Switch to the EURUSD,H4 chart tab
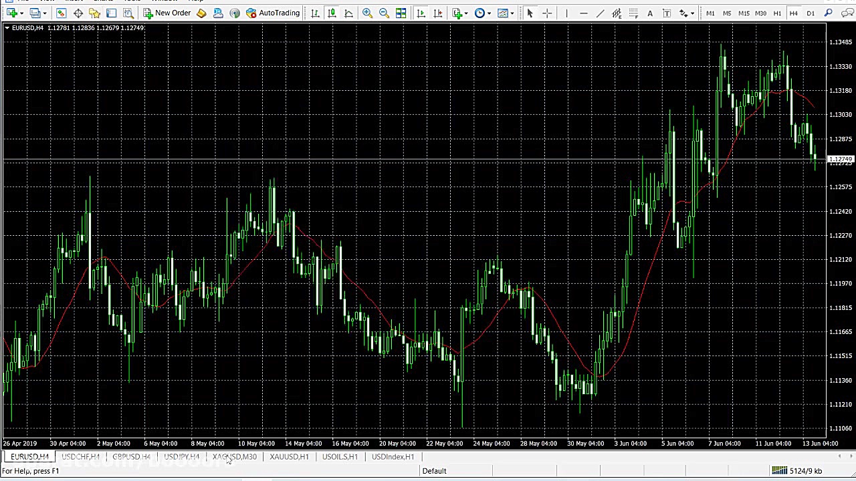 (x=29, y=457)
